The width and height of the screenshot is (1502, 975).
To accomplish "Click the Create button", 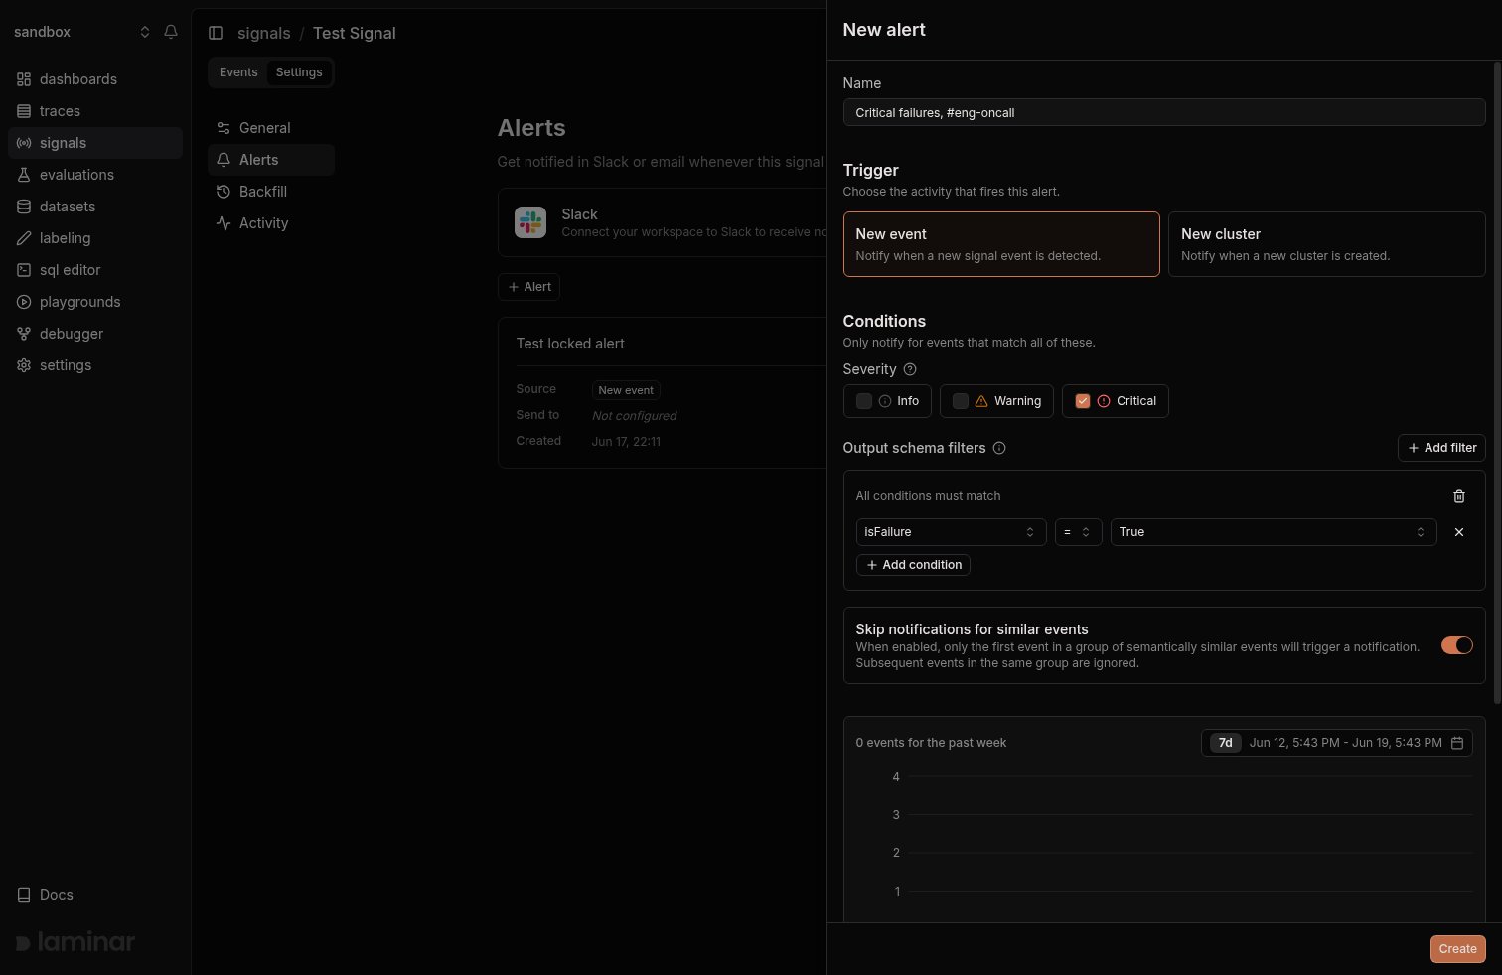I will pos(1458,949).
